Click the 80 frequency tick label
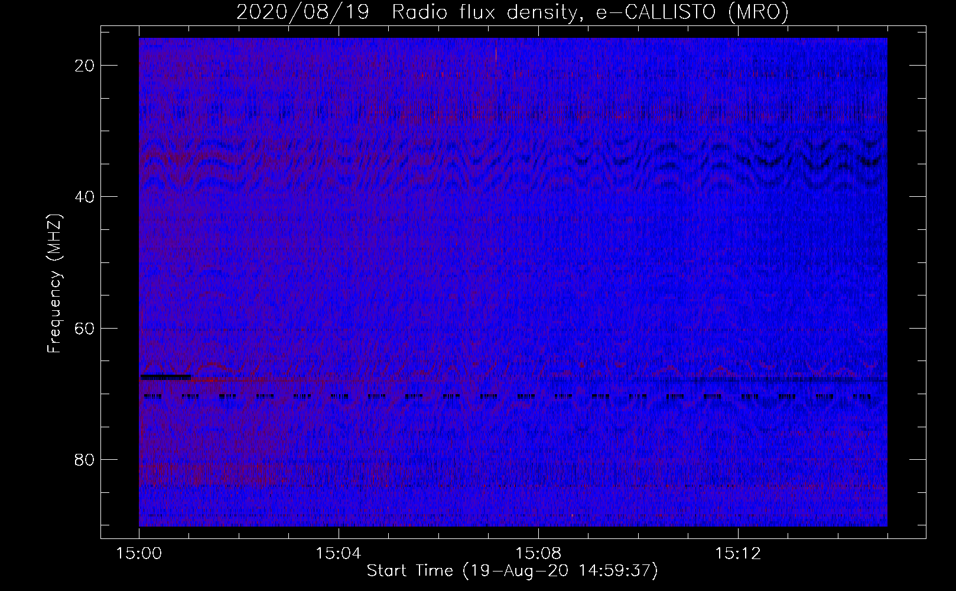Screen dimensions: 956x591 click(x=86, y=459)
